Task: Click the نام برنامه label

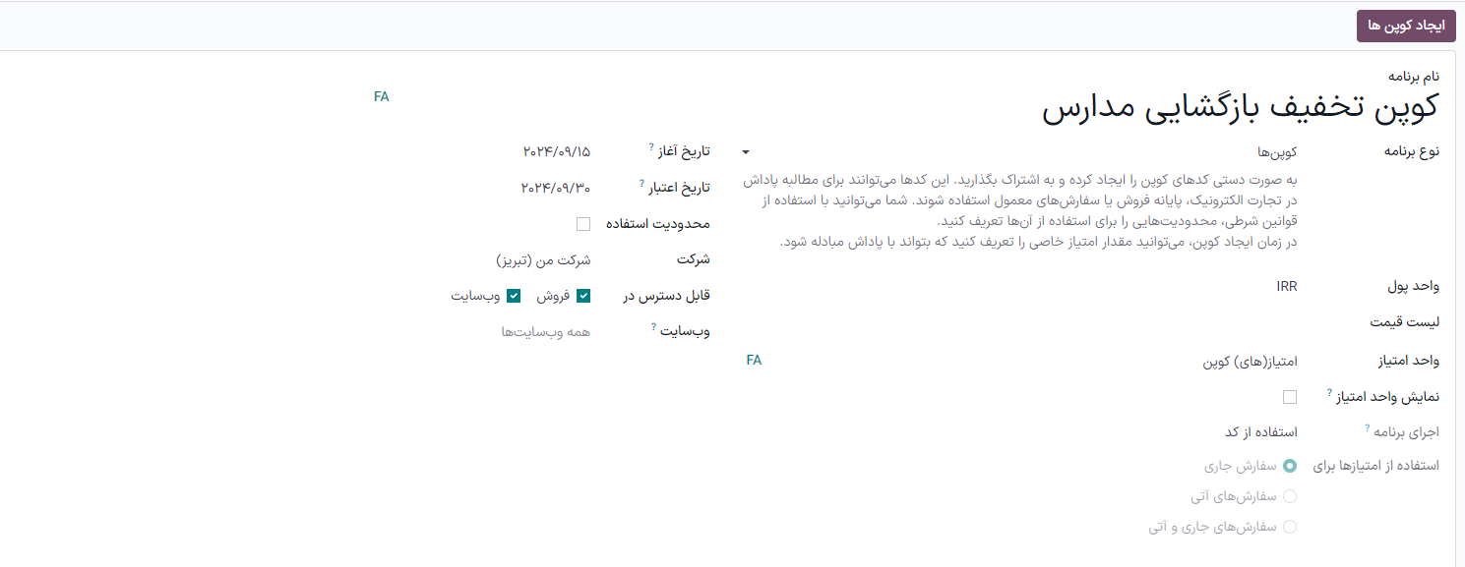Action: pyautogui.click(x=1414, y=76)
